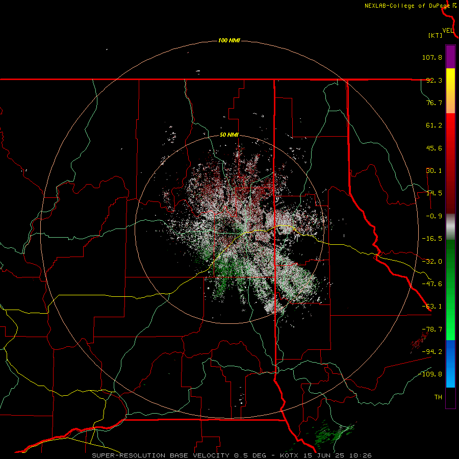This screenshot has height=459, width=459.
Task: Click the 30.1 scale value
Action: click(x=434, y=171)
